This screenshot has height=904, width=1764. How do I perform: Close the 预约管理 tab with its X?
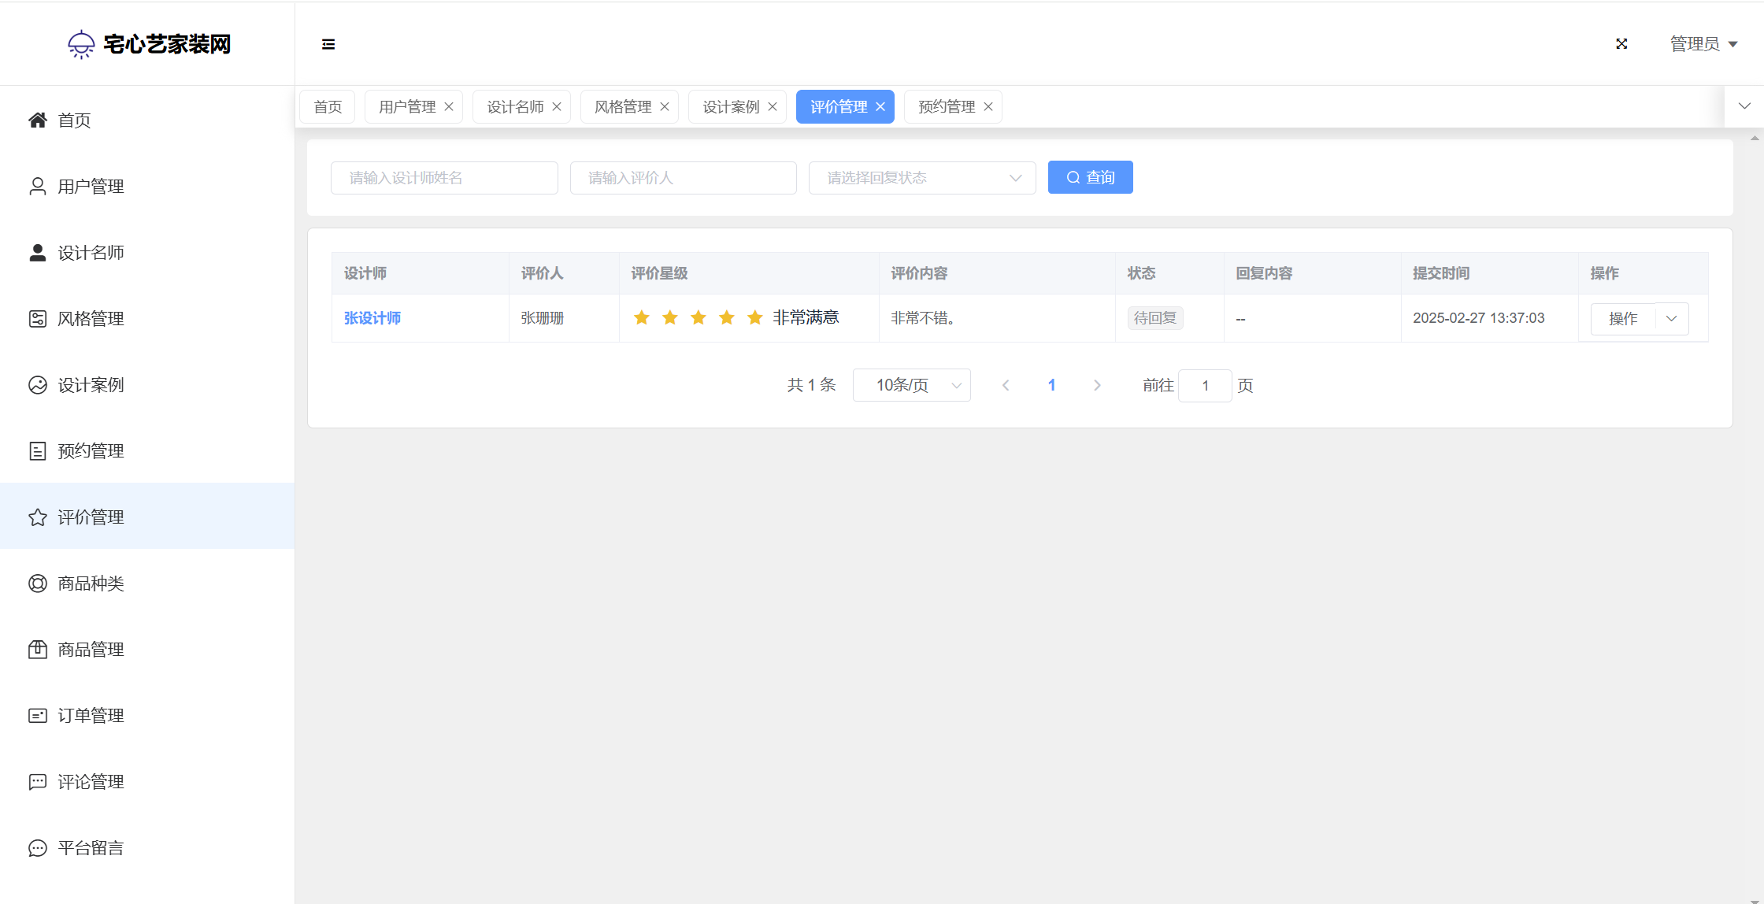coord(988,106)
